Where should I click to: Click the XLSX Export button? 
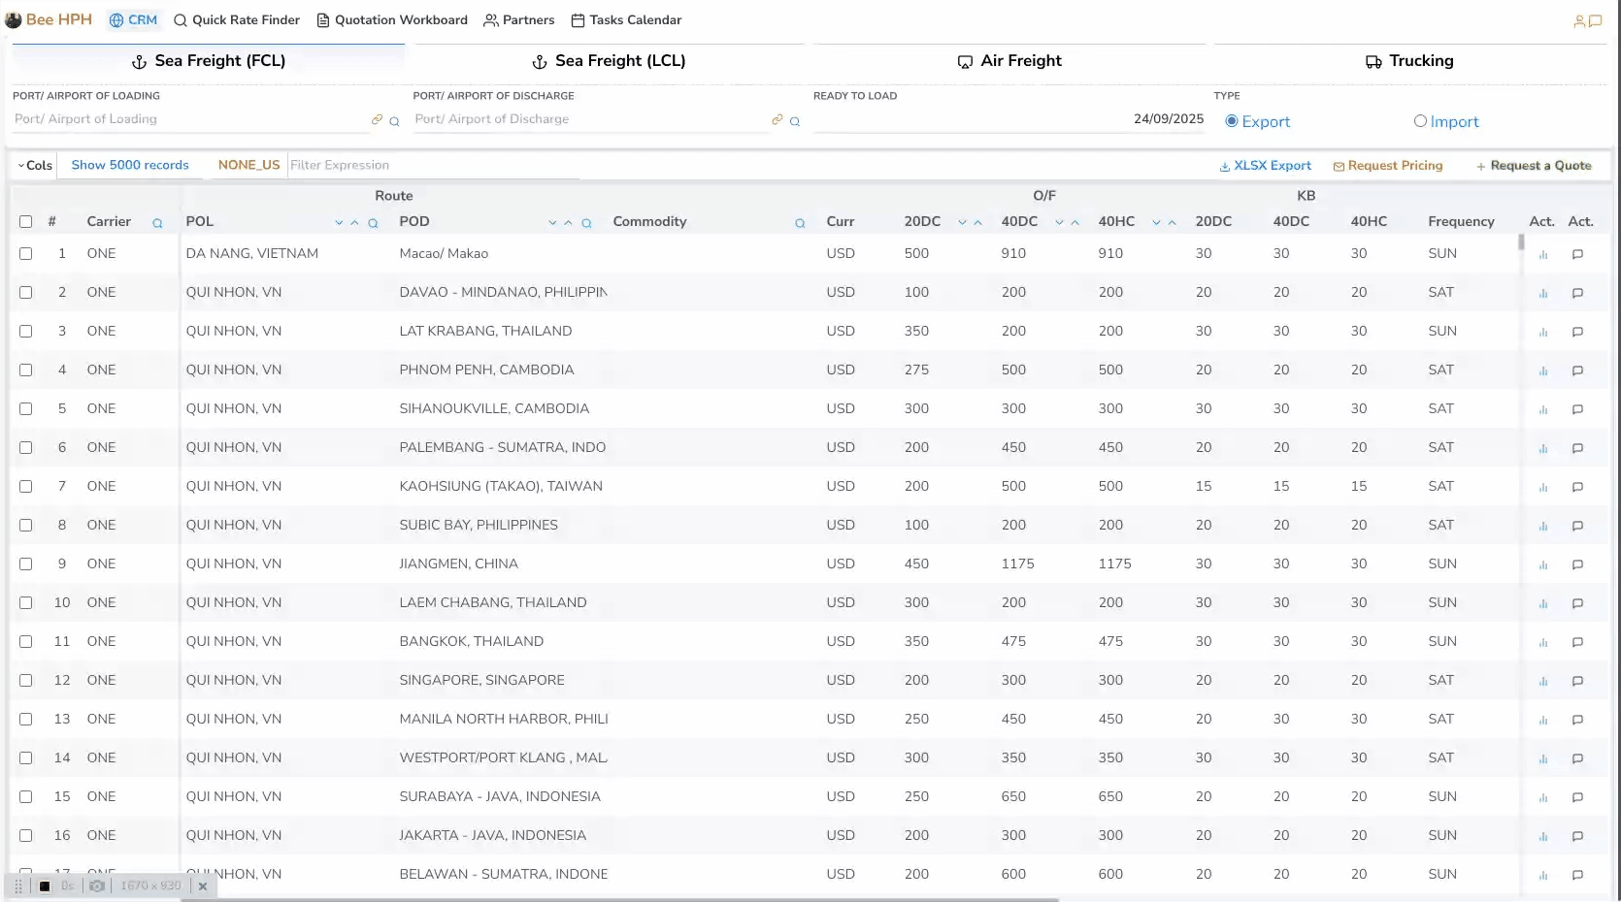(x=1265, y=166)
